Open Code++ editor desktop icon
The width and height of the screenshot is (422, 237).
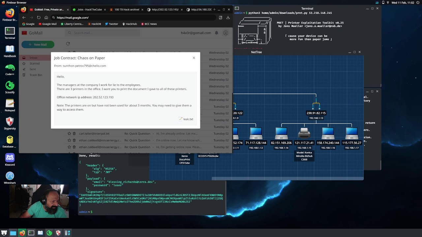pos(10,69)
